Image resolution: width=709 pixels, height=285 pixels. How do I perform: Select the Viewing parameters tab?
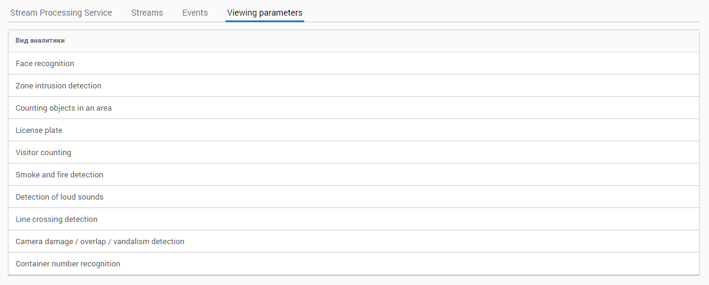pos(265,13)
